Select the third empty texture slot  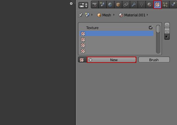click(x=116, y=45)
